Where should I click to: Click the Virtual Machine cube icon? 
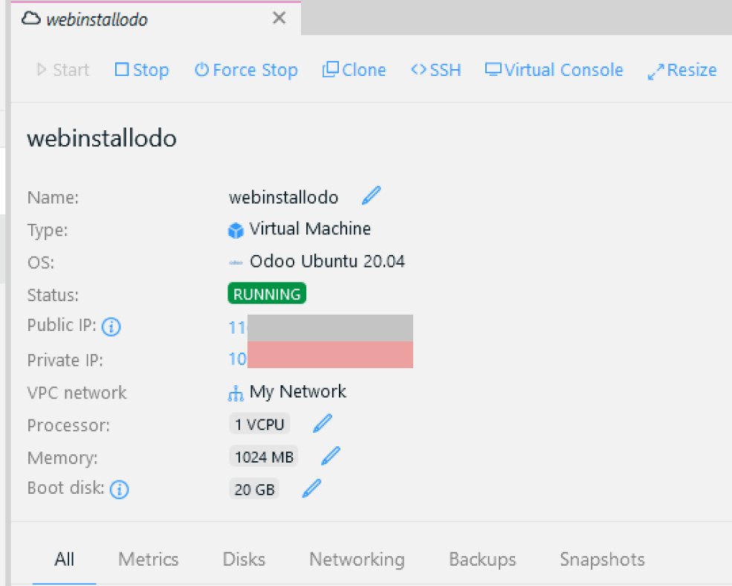pyautogui.click(x=235, y=229)
